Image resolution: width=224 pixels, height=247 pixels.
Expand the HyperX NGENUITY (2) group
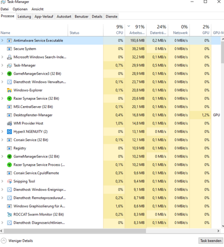coord(2,132)
